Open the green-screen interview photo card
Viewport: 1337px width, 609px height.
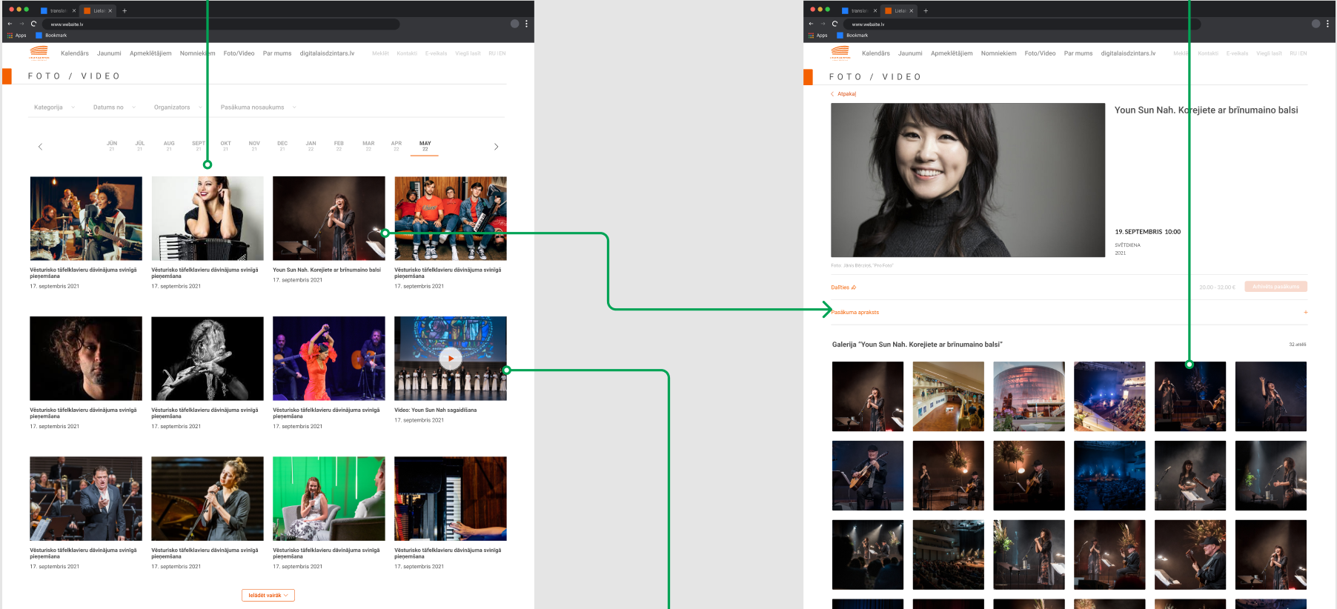tap(329, 499)
